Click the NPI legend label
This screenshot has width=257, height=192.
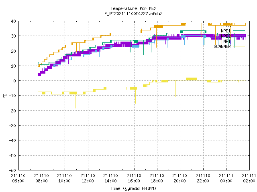[x=227, y=41]
